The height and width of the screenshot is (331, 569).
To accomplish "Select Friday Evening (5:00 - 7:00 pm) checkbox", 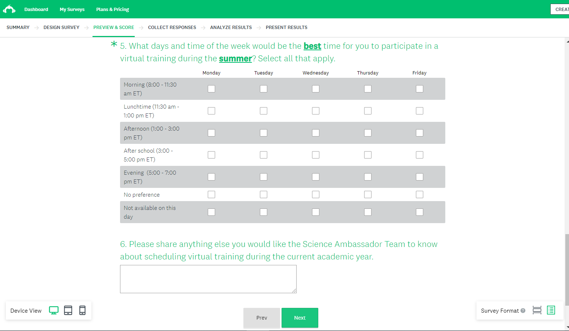I will click(420, 177).
